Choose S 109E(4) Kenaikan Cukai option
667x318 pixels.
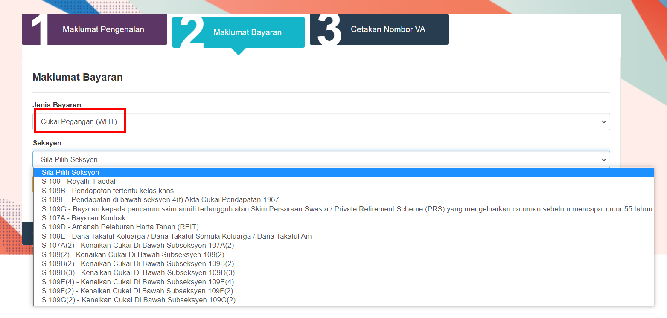tap(138, 282)
